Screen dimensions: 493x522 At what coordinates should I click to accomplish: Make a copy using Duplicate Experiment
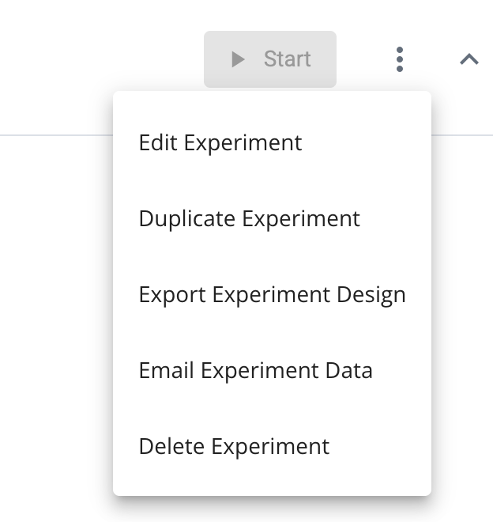click(x=249, y=218)
